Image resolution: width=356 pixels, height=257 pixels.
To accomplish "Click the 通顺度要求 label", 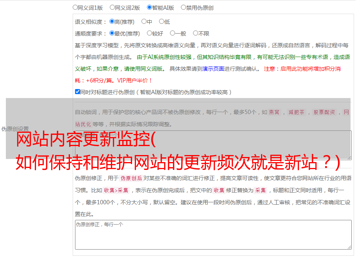I will (x=91, y=34).
